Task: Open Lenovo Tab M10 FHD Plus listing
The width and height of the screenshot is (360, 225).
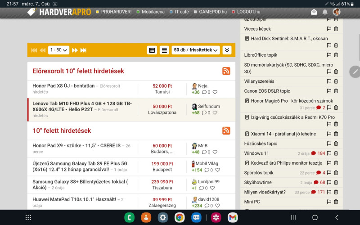Action: coord(82,107)
